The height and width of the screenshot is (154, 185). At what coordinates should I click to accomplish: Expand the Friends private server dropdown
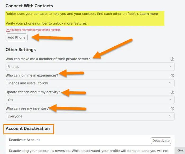(x=90, y=67)
